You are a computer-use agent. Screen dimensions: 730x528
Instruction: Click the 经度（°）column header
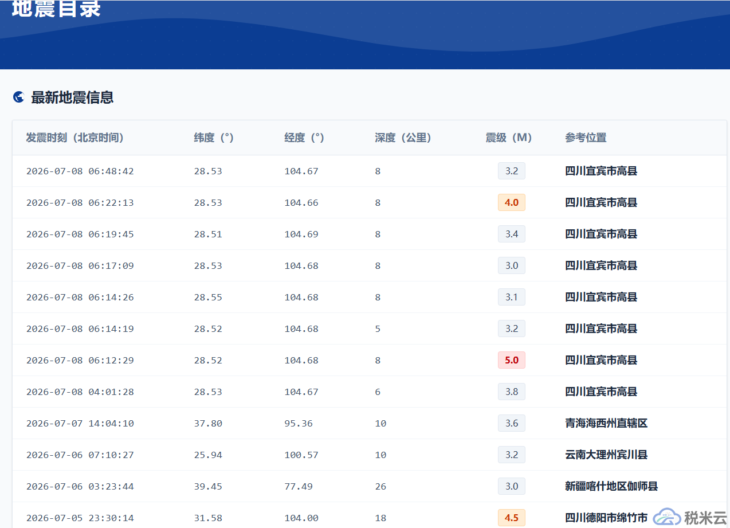304,138
